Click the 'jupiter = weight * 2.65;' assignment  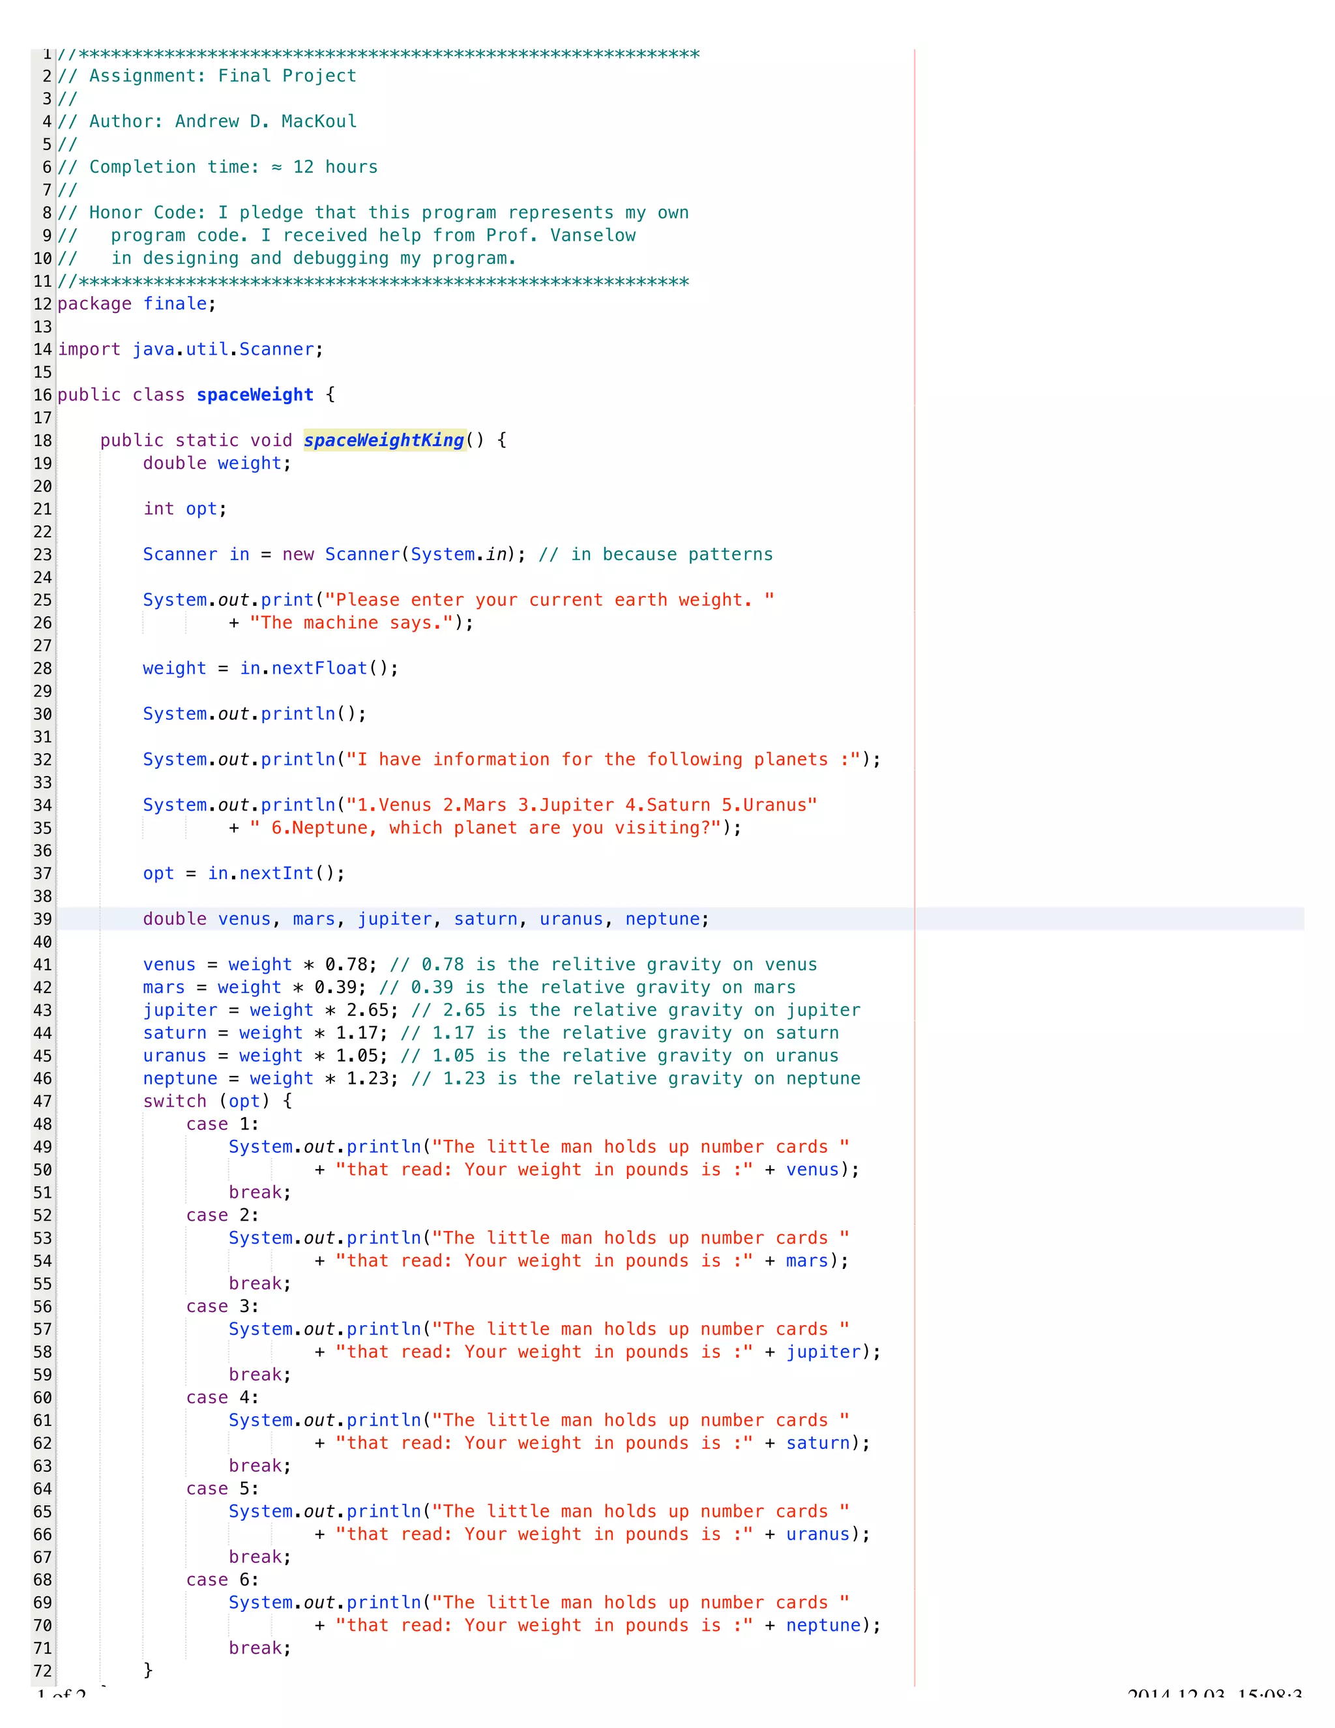(x=271, y=1010)
